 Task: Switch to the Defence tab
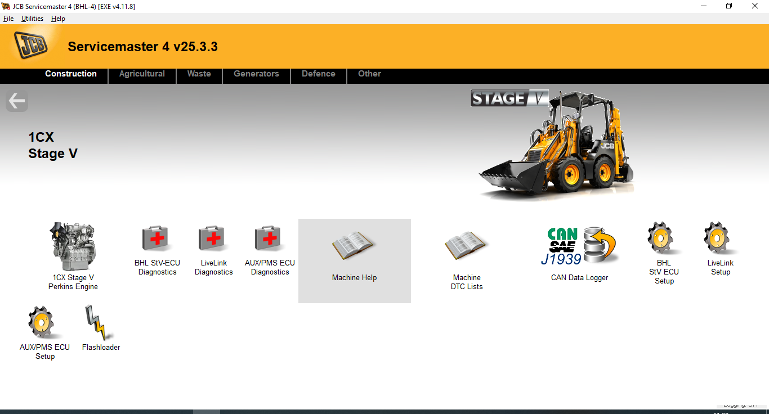[x=319, y=74]
